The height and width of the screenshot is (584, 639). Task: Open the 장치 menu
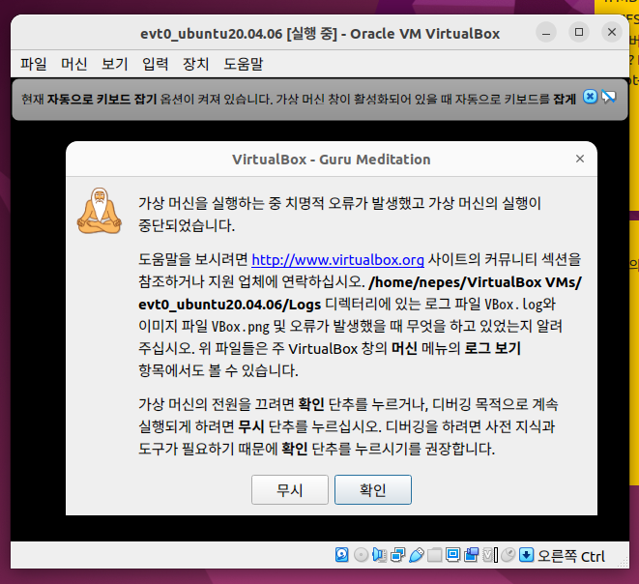[196, 64]
